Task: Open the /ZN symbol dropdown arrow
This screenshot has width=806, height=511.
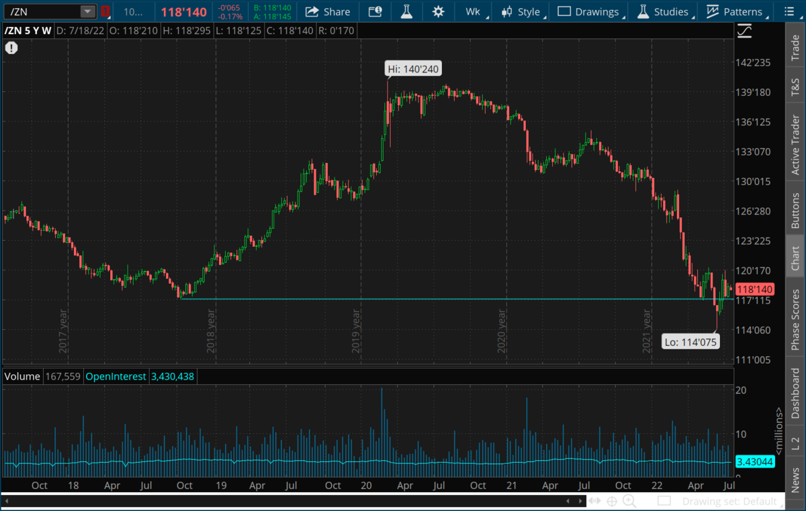Action: 87,11
